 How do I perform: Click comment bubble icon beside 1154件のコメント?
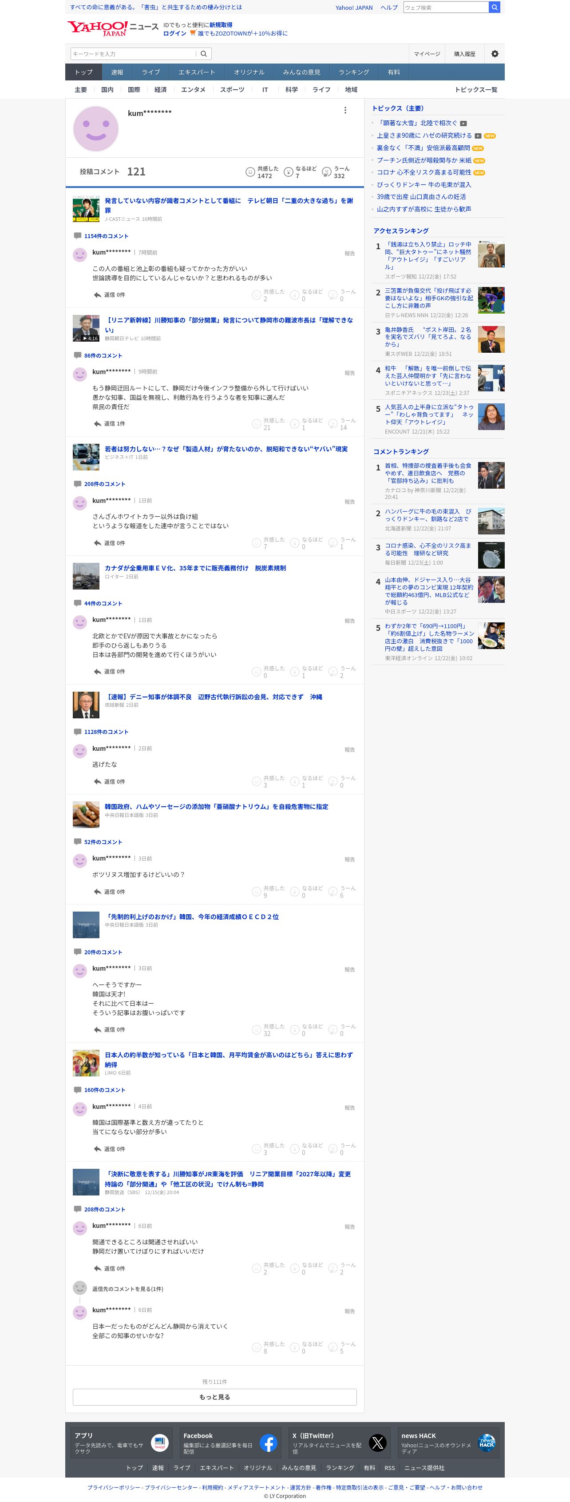pos(78,235)
